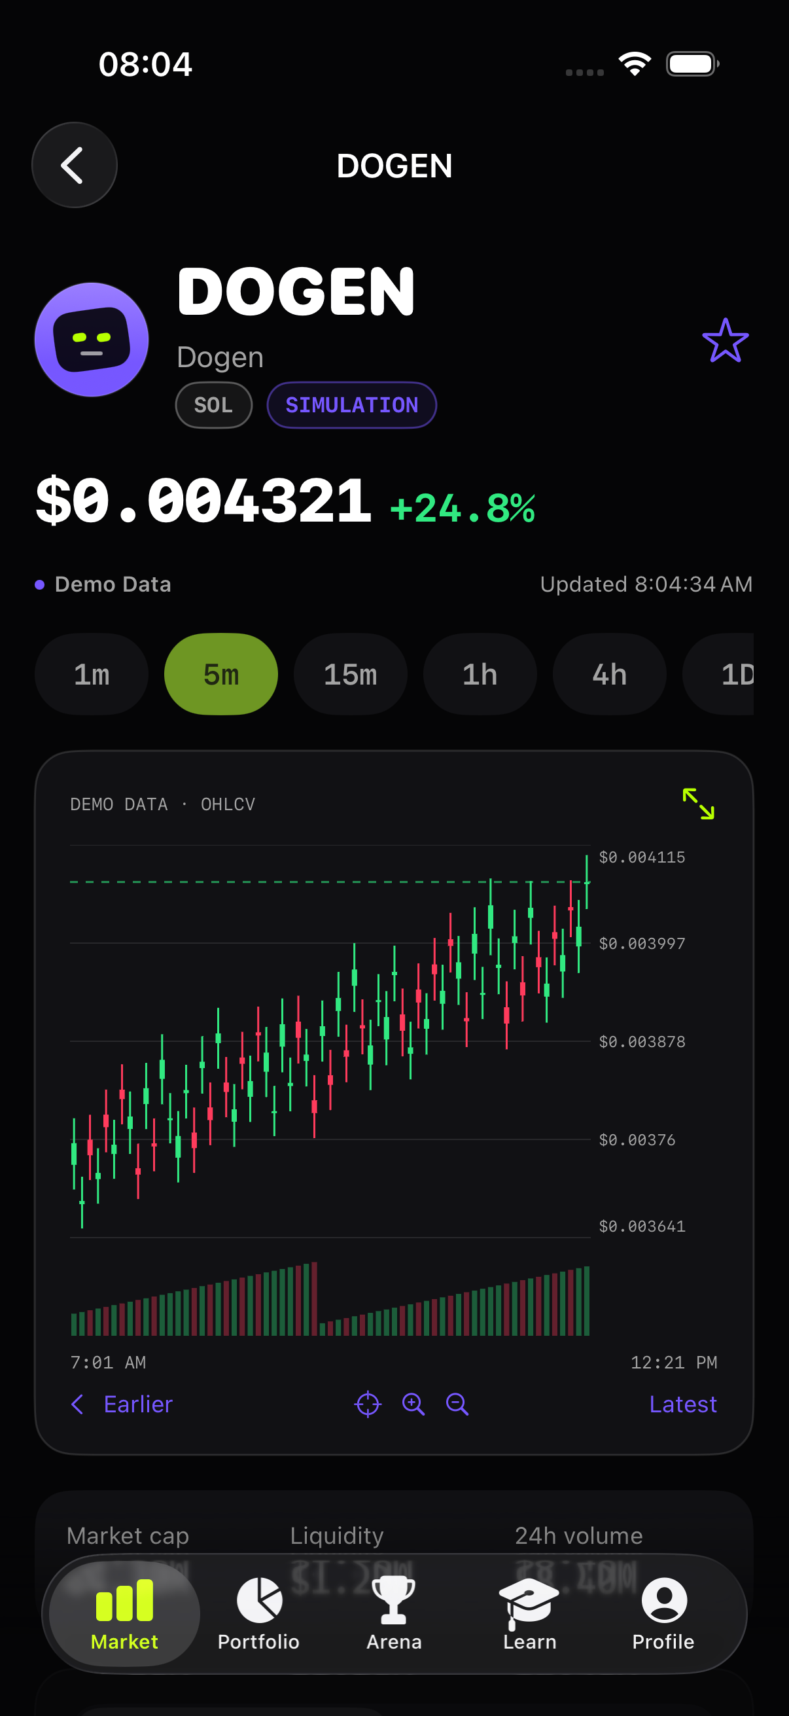Add DOGEN to favorites with star
Screen dimensions: 789x1716
coord(725,340)
